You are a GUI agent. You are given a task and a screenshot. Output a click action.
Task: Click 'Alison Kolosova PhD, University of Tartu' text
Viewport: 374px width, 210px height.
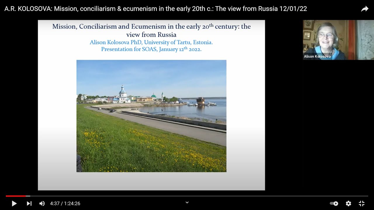[151, 42]
